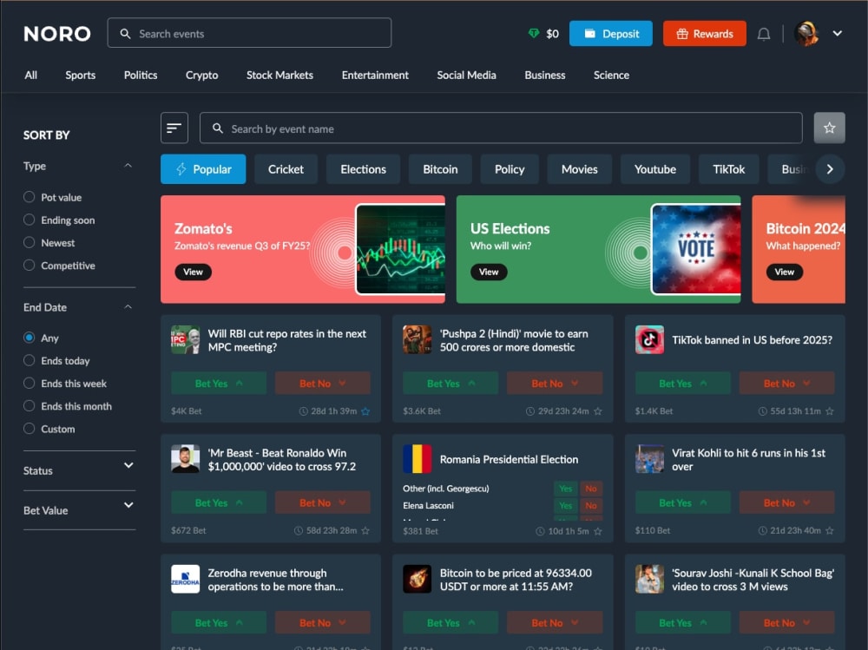Click the NORO logo
Screen dimensions: 868x650
[57, 34]
